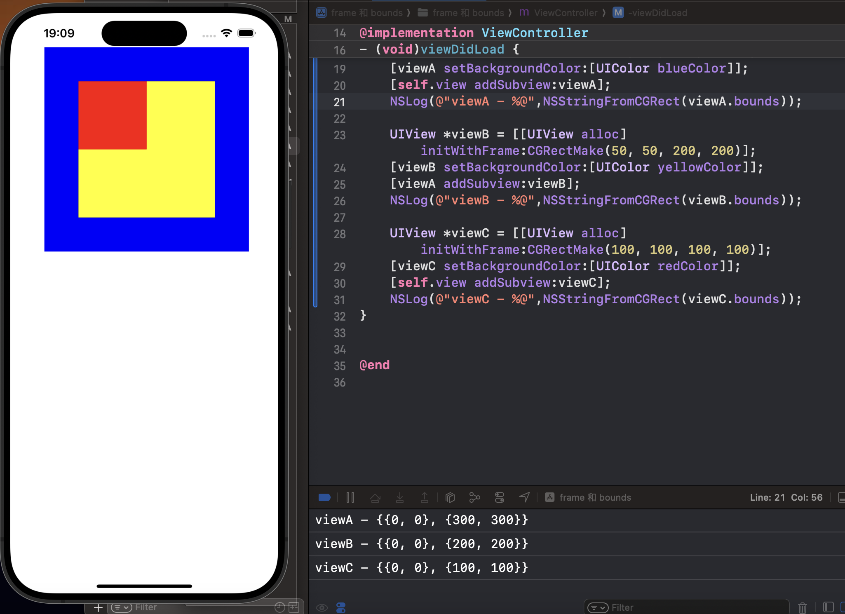Image resolution: width=845 pixels, height=614 pixels.
Task: Click line number 31 in the gutter
Action: [x=339, y=300]
